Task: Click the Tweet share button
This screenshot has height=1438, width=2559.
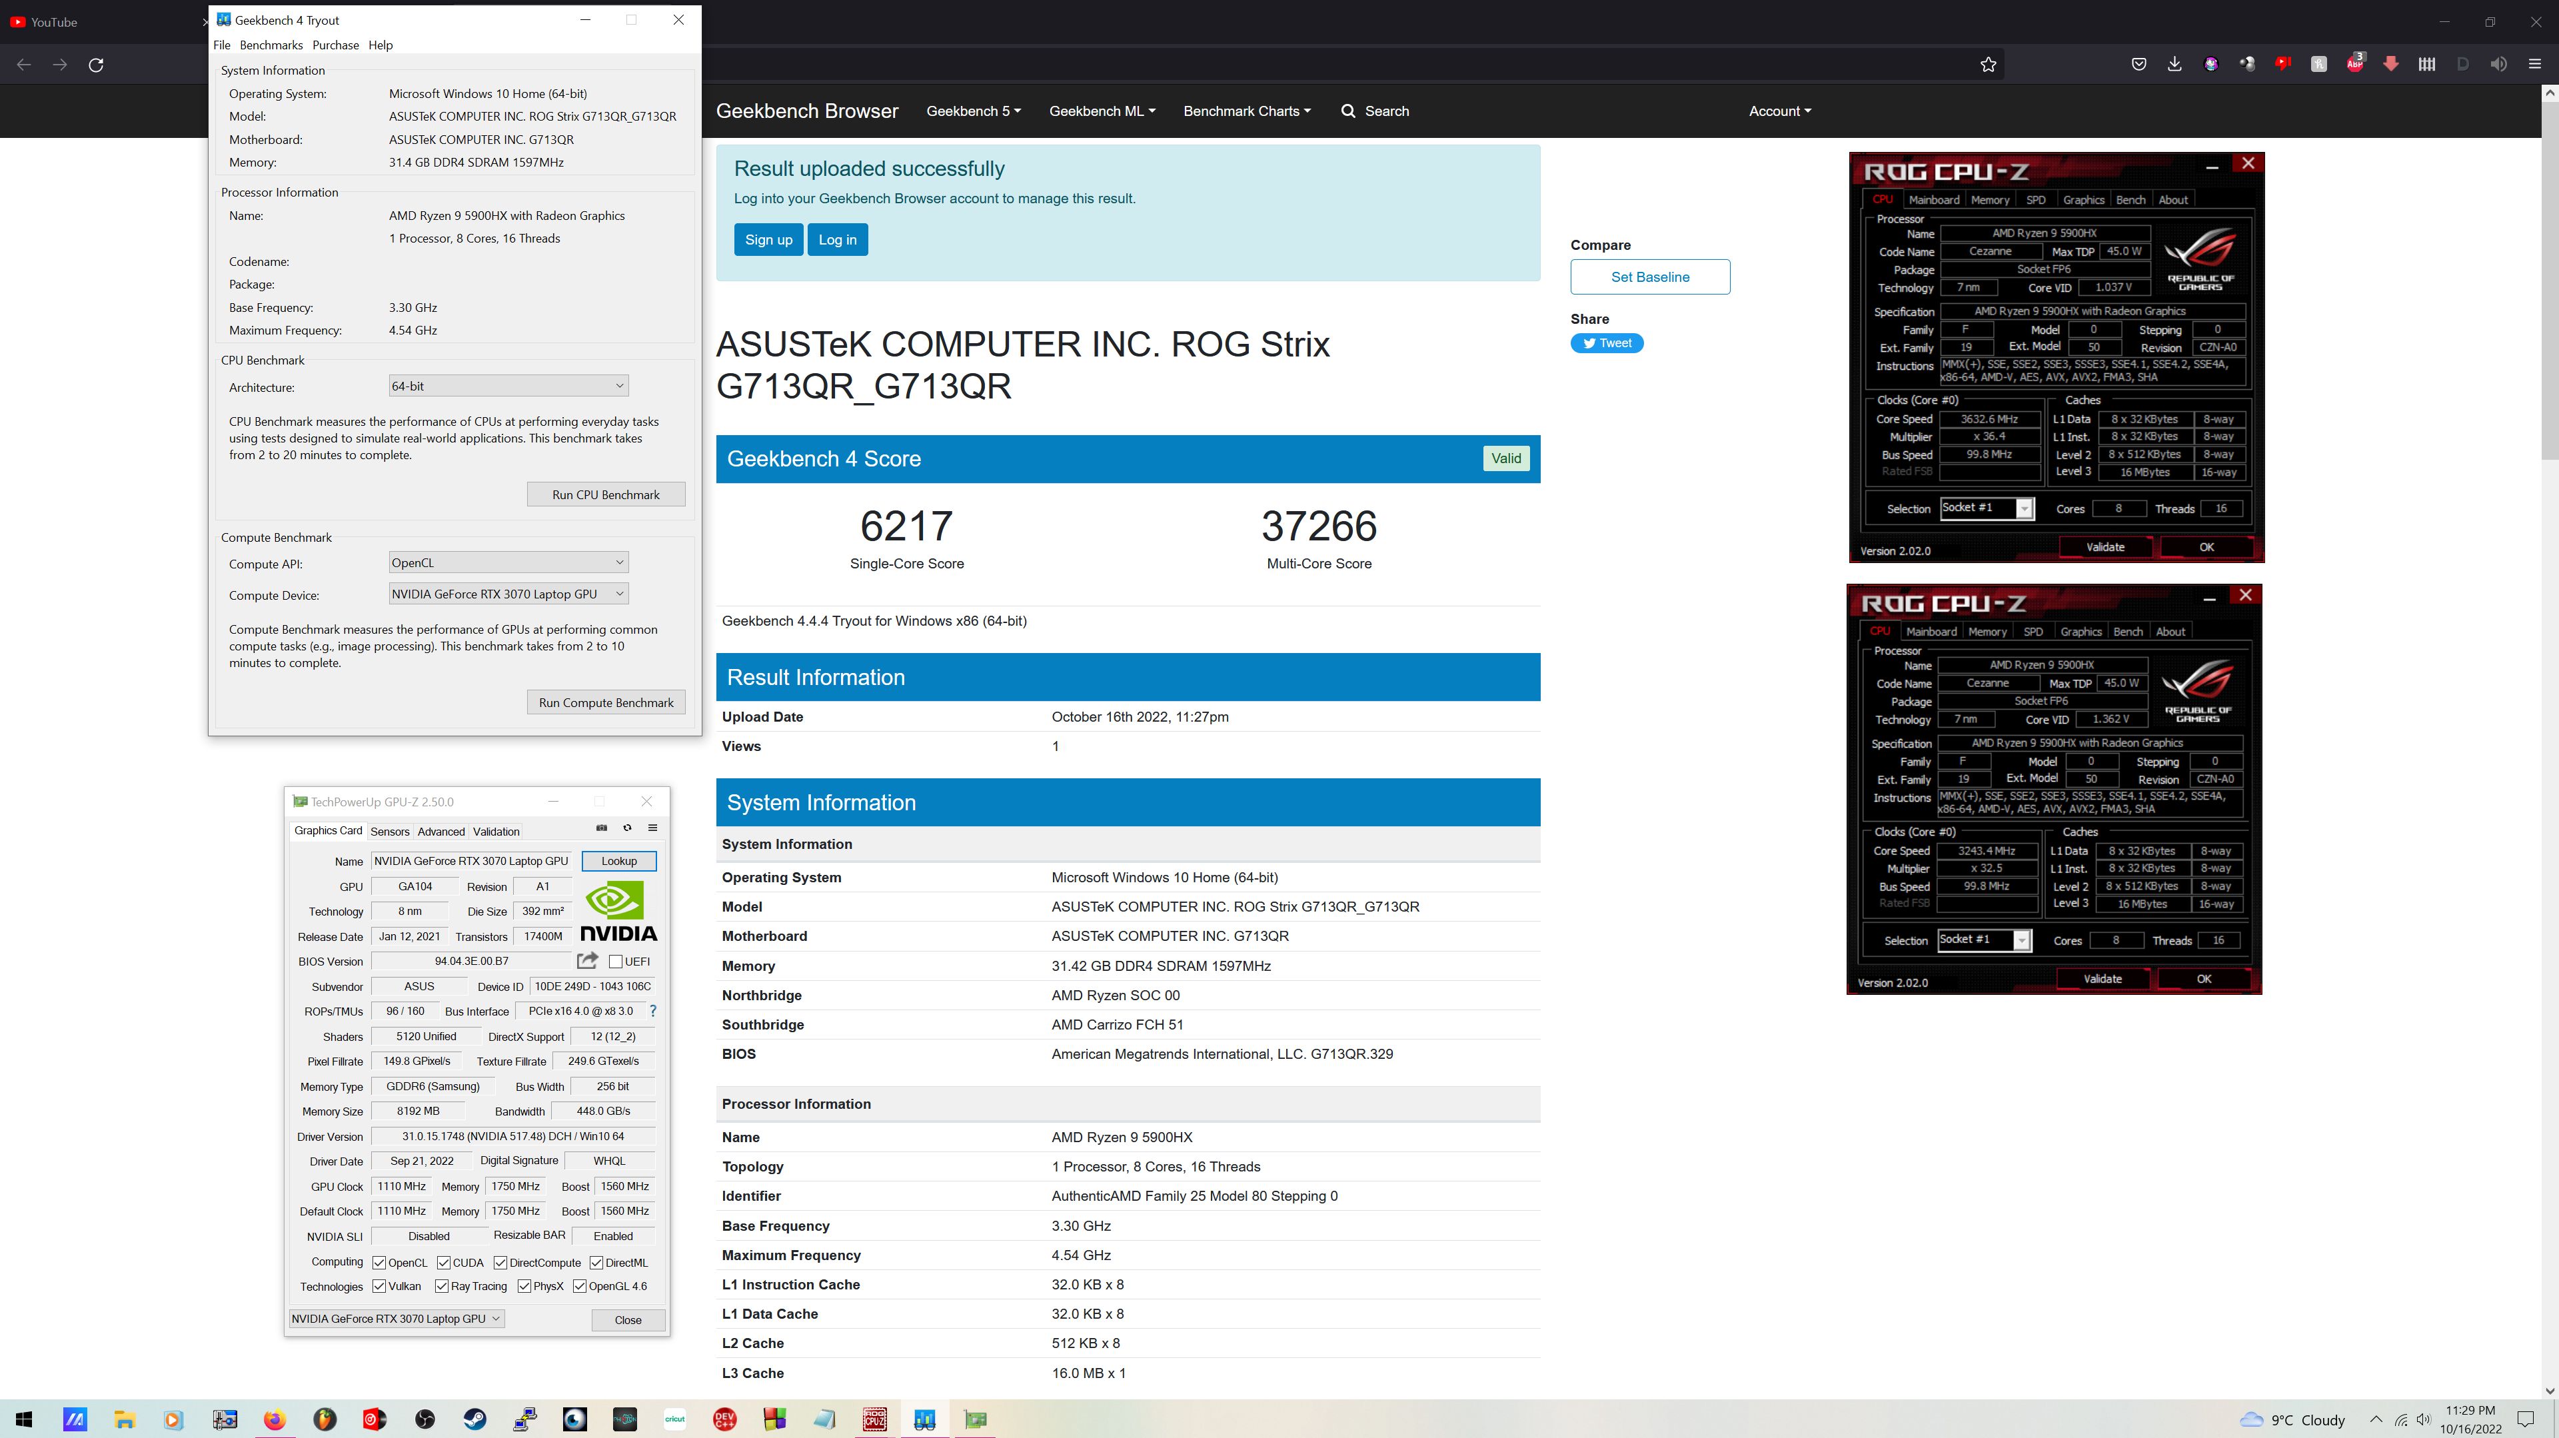Action: coord(1607,344)
